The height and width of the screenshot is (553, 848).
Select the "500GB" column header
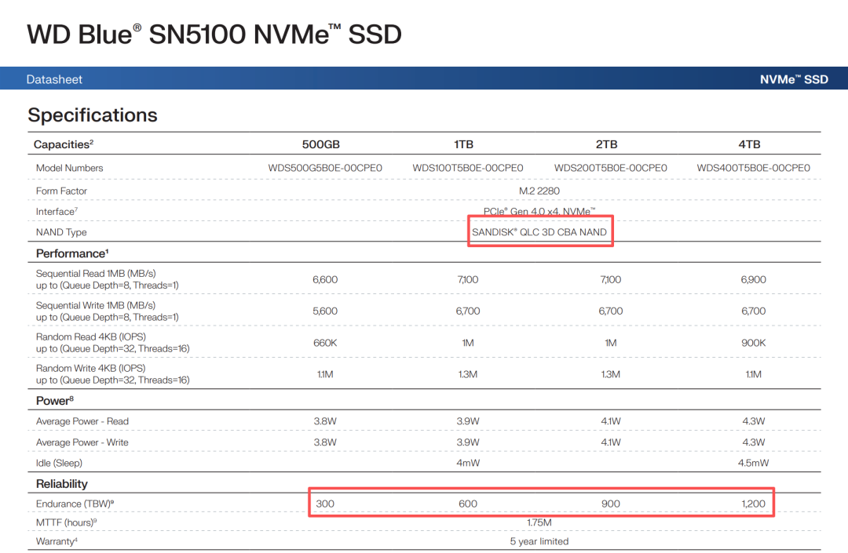tap(320, 144)
